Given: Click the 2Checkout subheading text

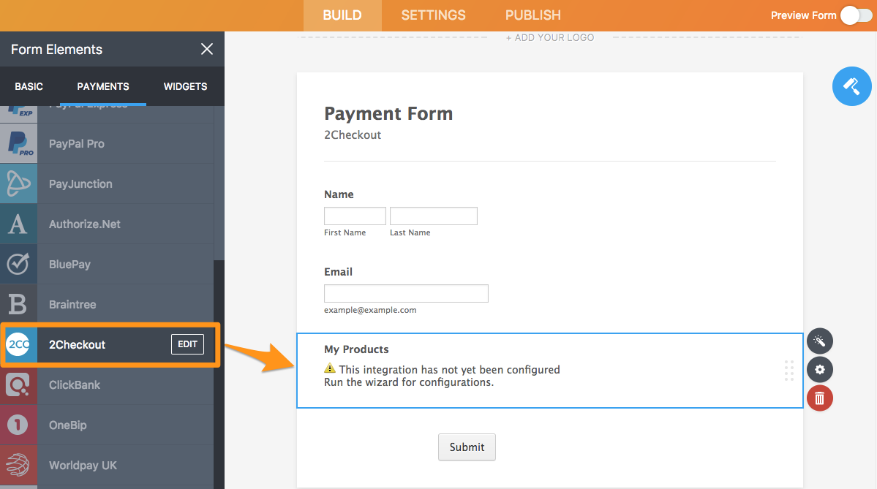Looking at the screenshot, I should [353, 134].
